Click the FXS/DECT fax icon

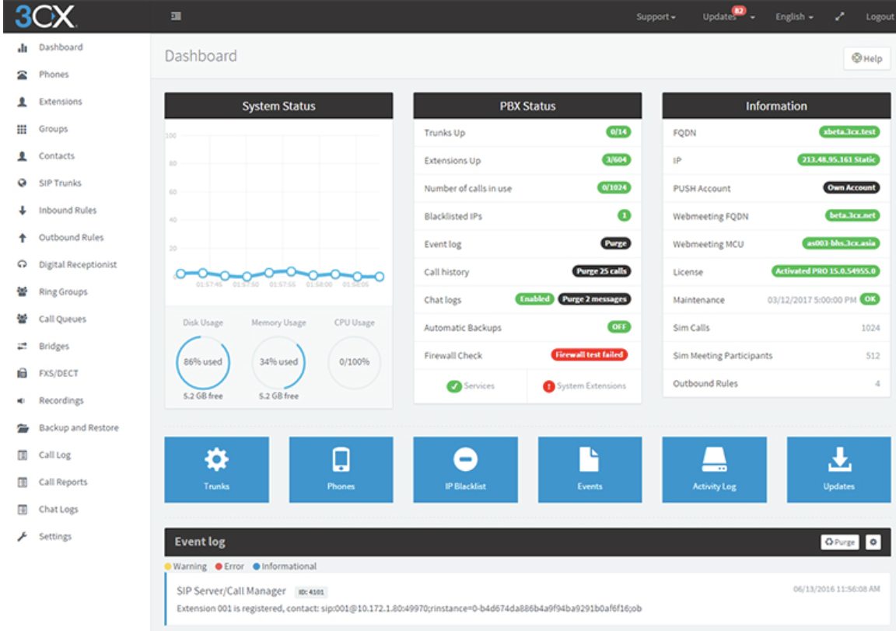tap(23, 374)
